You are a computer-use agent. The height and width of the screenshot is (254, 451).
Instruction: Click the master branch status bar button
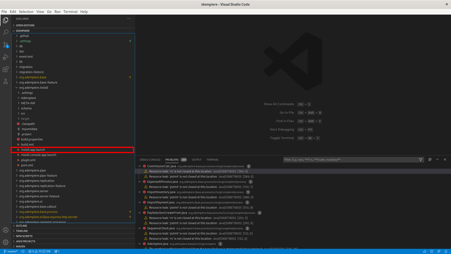11,251
